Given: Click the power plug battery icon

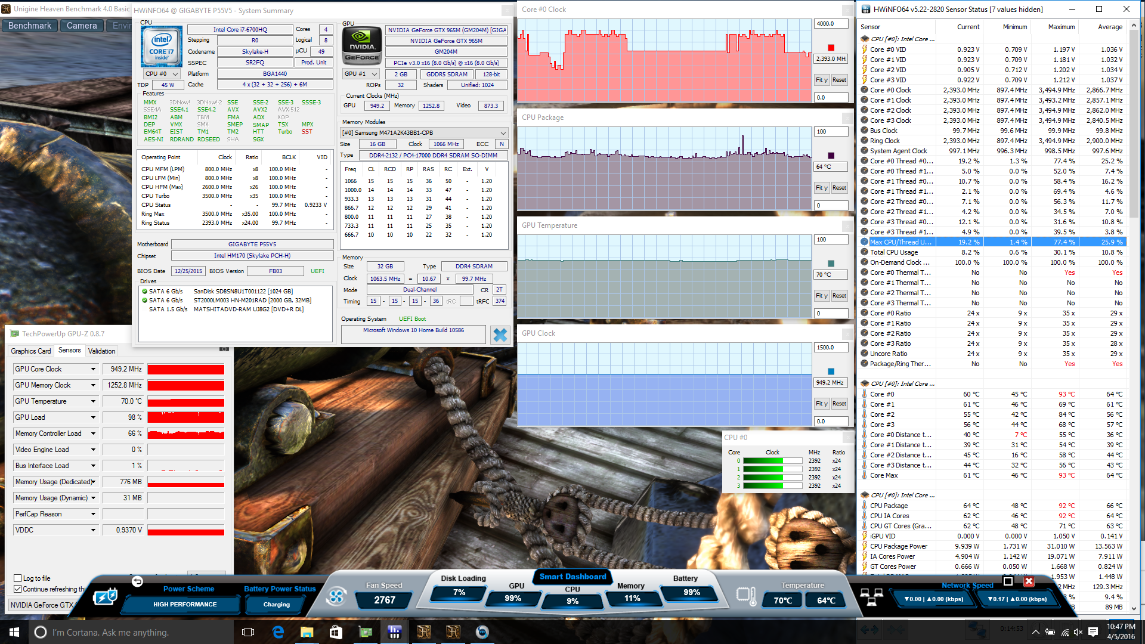Looking at the screenshot, I should click(x=106, y=597).
